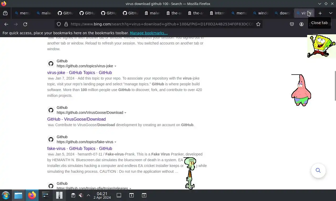
Task: Click URL https://github.com/topics/virus-joke
Action: click(85, 66)
